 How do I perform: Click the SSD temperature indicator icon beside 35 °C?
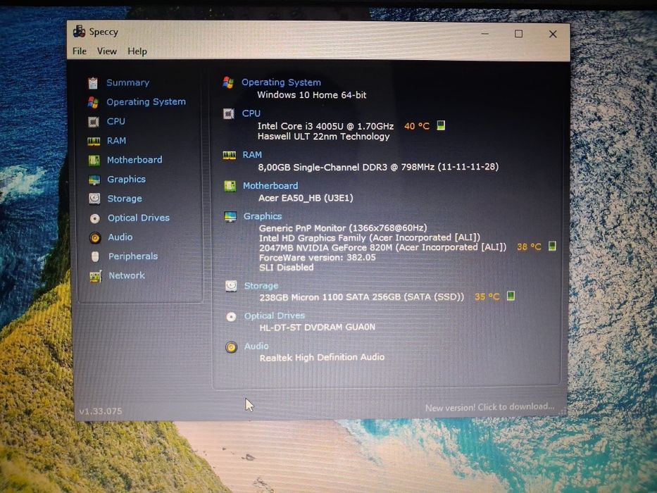coord(511,296)
